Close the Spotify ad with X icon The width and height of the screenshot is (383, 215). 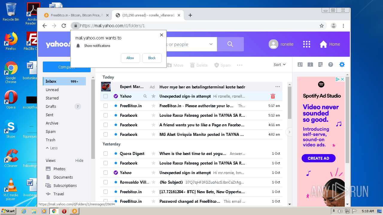click(x=343, y=79)
